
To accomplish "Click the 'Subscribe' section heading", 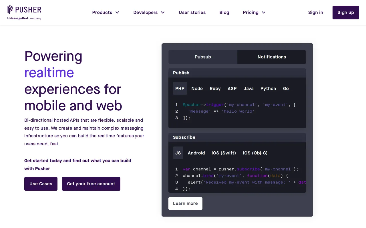I will [184, 137].
